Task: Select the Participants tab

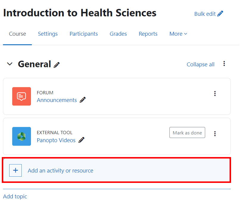Action: [x=84, y=34]
